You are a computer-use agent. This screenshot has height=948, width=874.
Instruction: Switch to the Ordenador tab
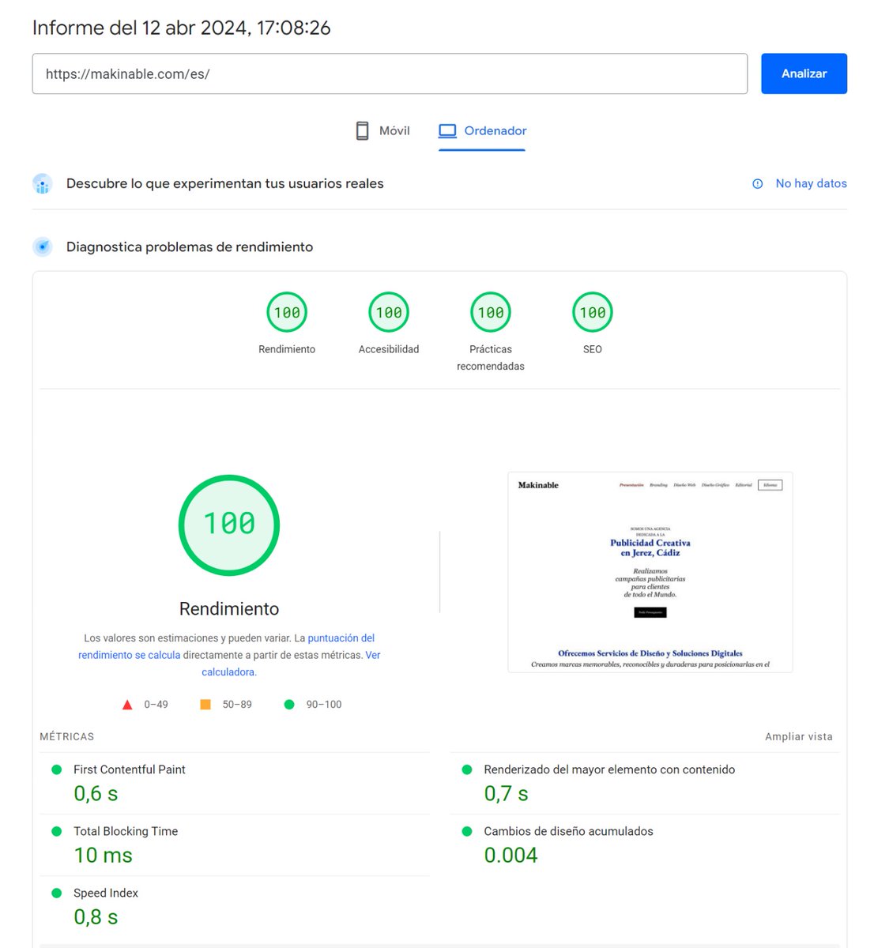tap(482, 130)
